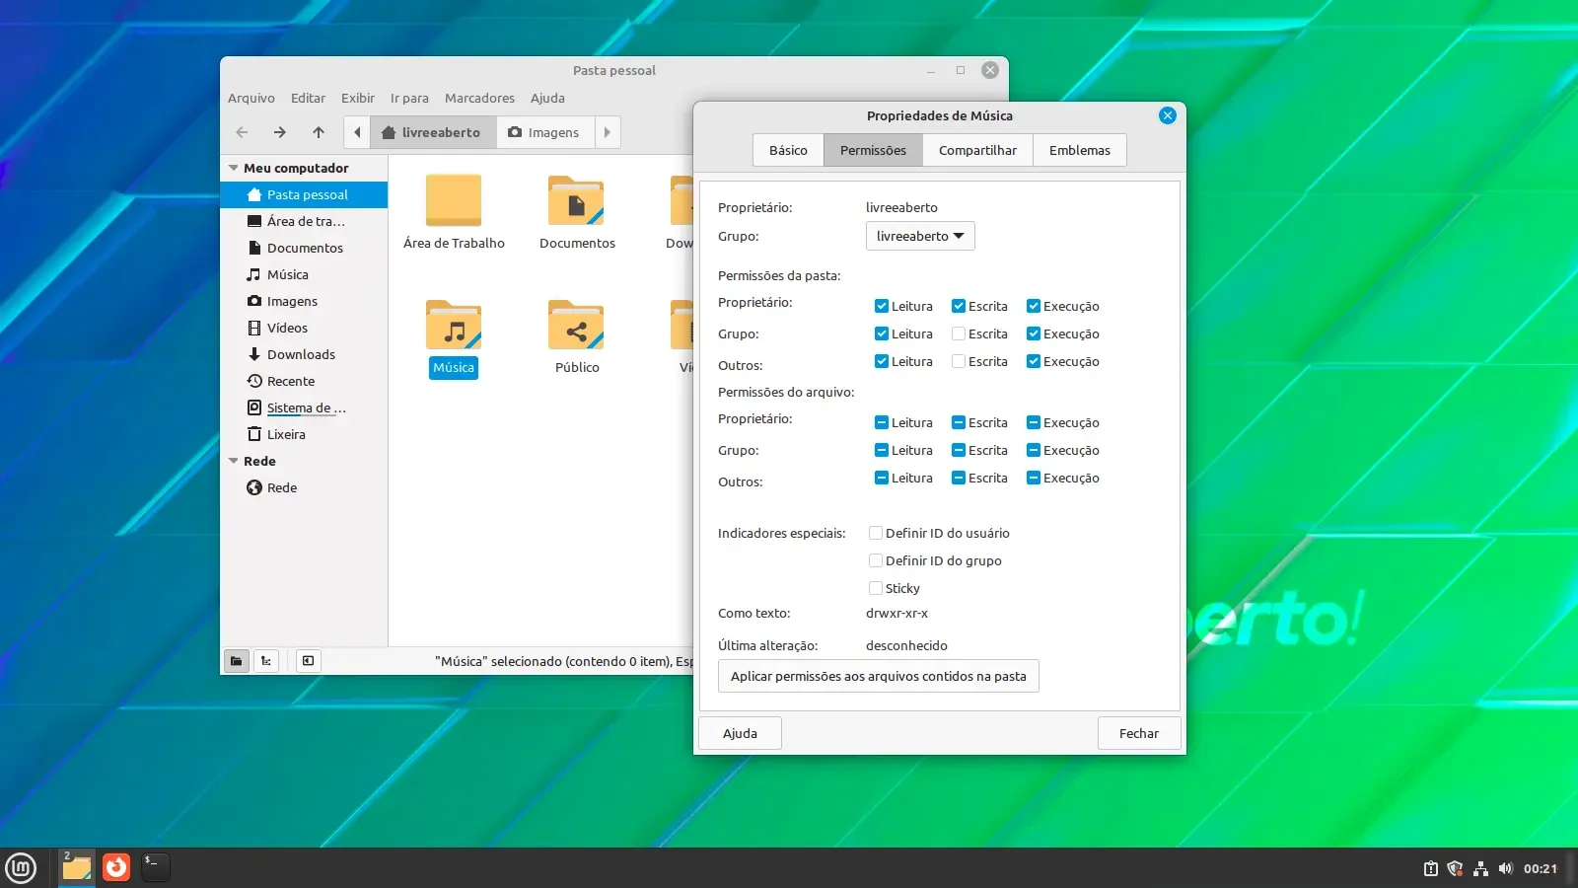
Task: Enable Definir ID do grupo checkbox
Action: pyautogui.click(x=876, y=560)
